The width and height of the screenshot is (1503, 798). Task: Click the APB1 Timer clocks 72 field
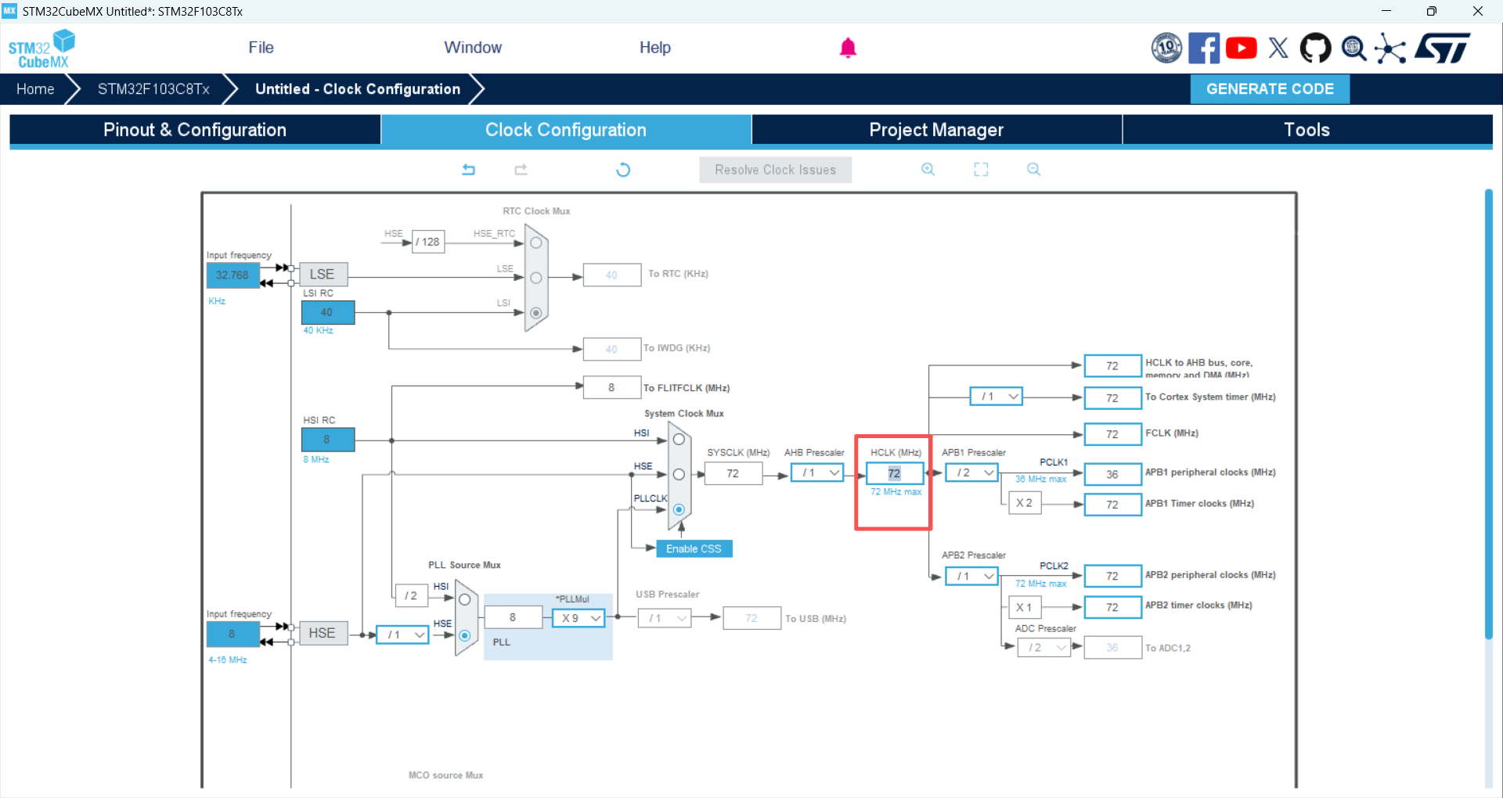pyautogui.click(x=1112, y=505)
